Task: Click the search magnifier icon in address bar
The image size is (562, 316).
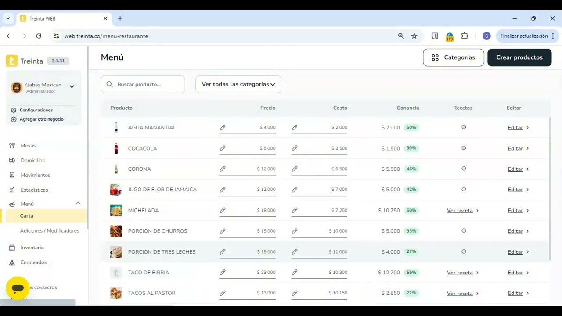Action: (x=401, y=36)
